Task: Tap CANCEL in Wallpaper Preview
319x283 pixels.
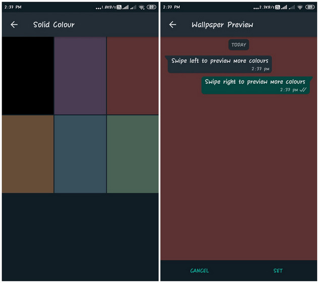Action: pos(199,270)
